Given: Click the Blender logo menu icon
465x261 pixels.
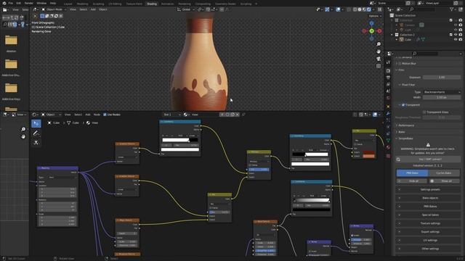Looking at the screenshot, I should tap(4, 3).
